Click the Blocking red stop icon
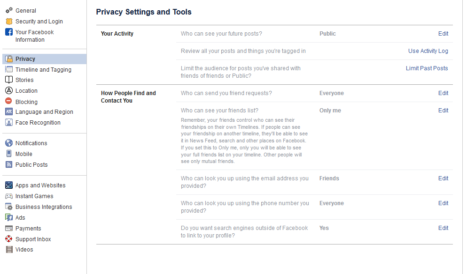This screenshot has height=274, width=467. tap(9, 102)
